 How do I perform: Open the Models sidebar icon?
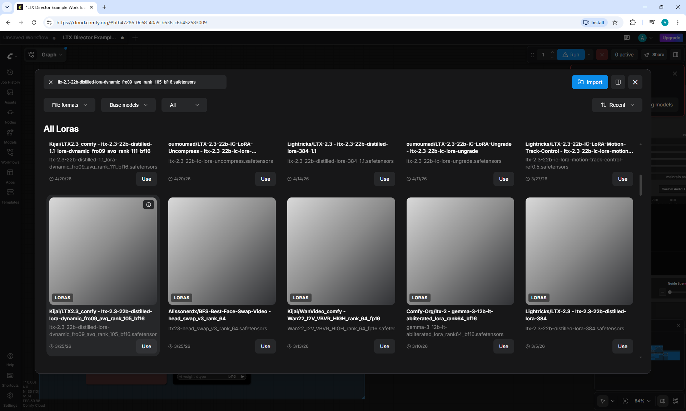pyautogui.click(x=10, y=136)
